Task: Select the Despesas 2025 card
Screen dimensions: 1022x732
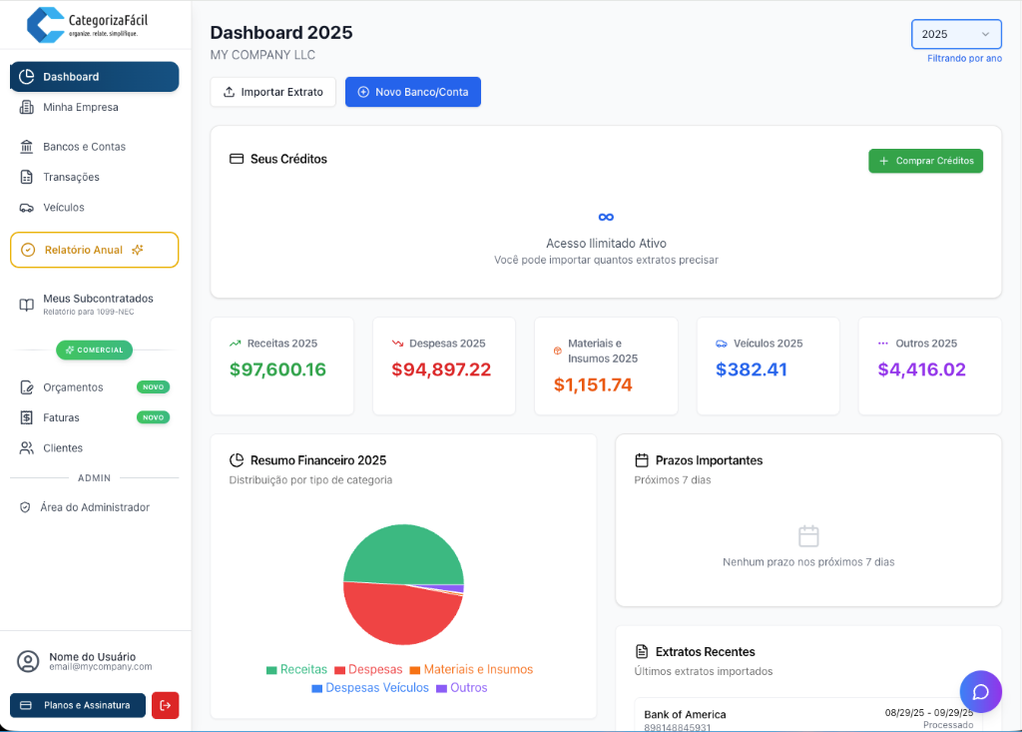Action: (x=444, y=366)
